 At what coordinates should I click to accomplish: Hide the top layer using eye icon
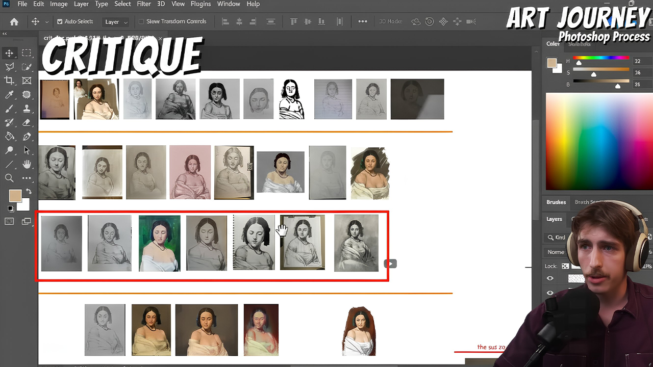coord(550,278)
